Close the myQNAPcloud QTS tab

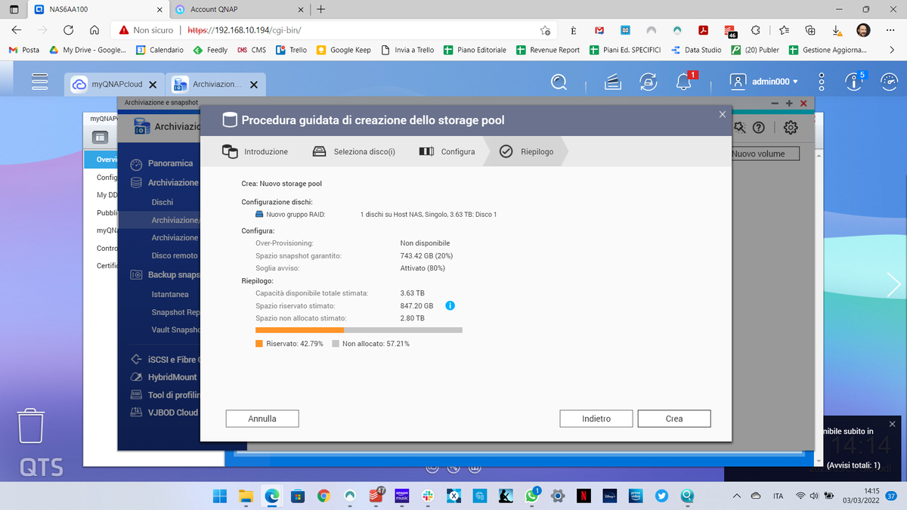[x=153, y=85]
